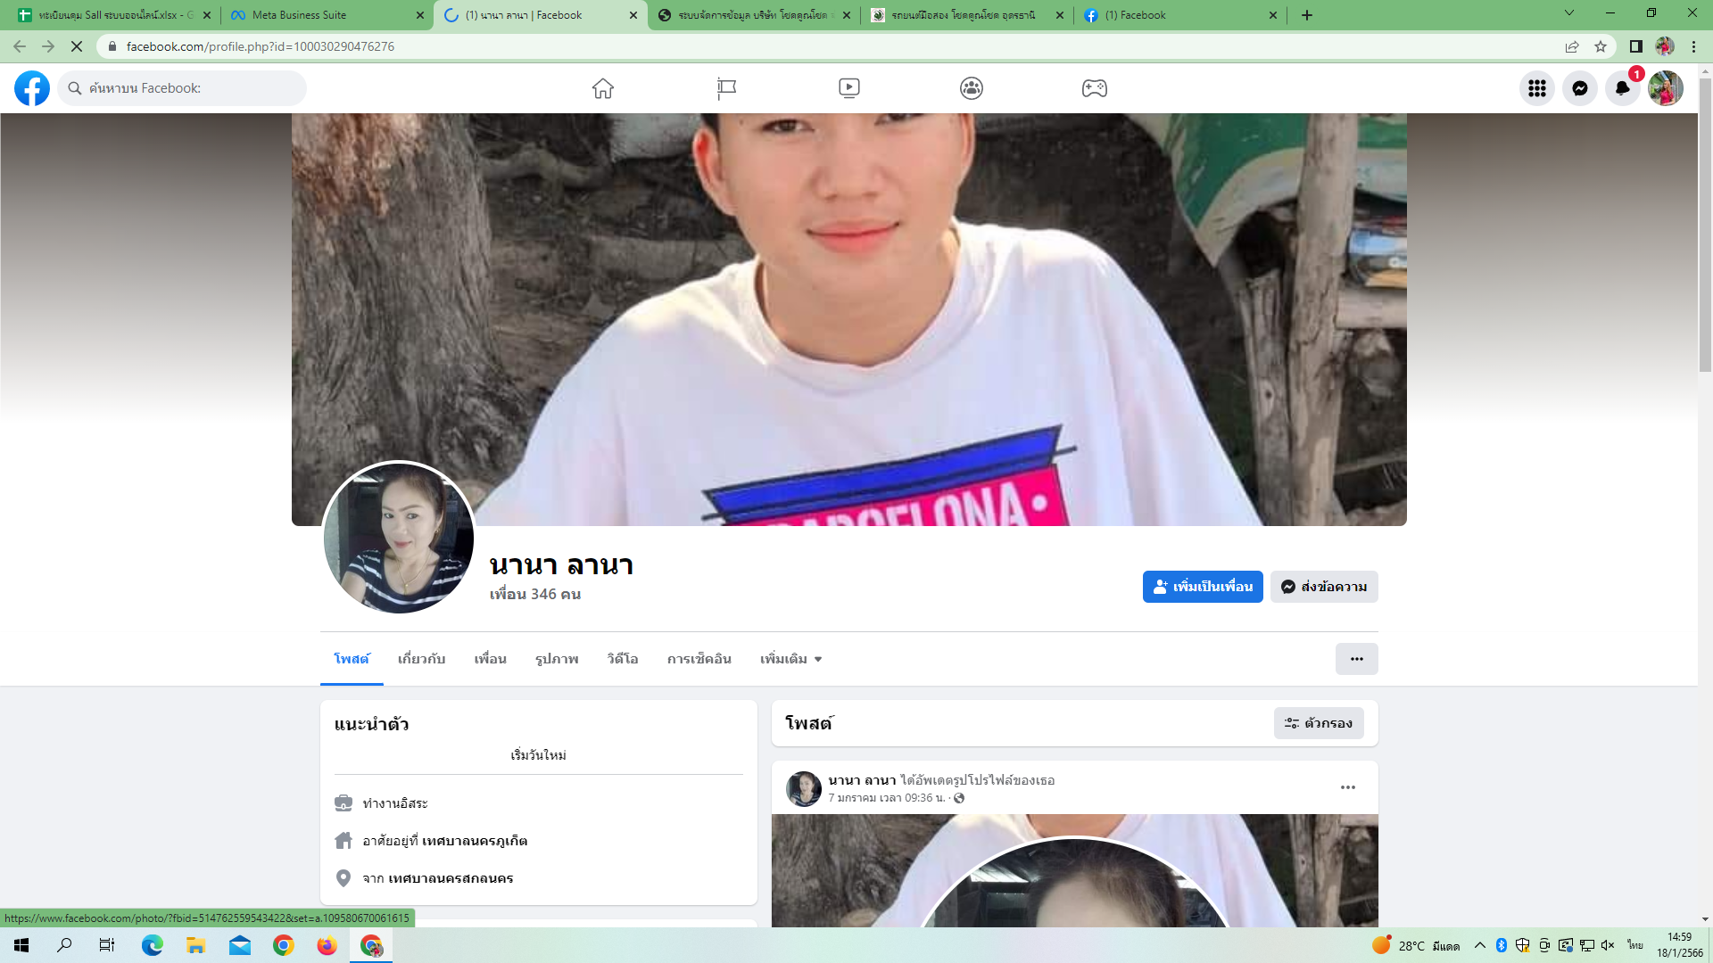Open Facebook Watch video icon
The width and height of the screenshot is (1713, 963).
pos(848,88)
